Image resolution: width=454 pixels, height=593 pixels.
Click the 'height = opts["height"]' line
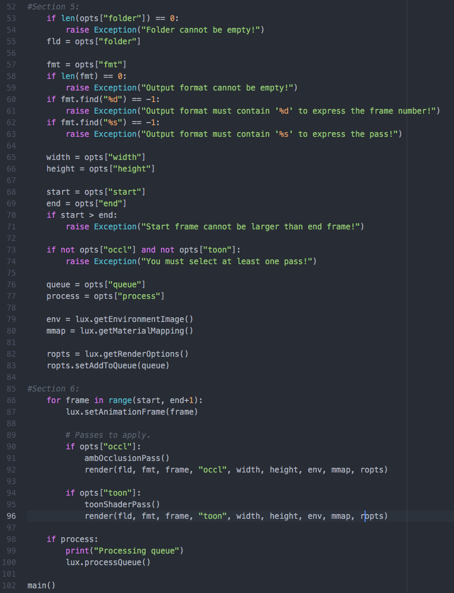[x=100, y=169]
